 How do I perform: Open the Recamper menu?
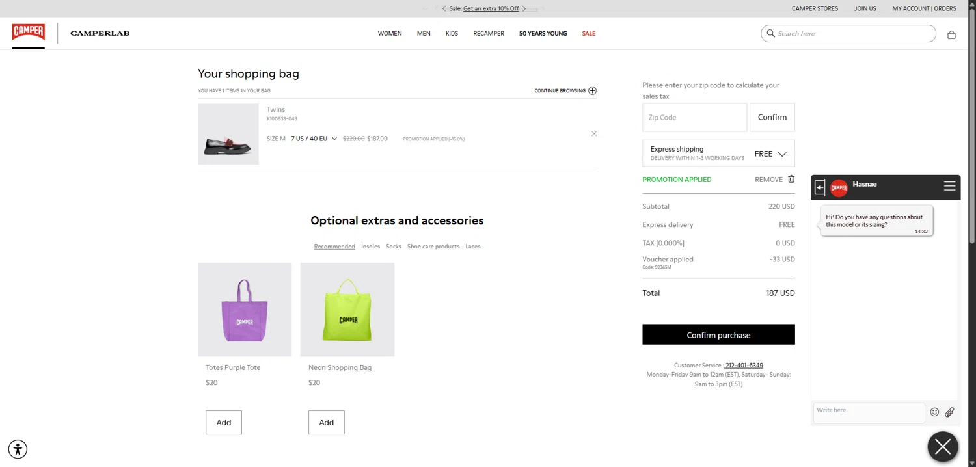tap(489, 33)
